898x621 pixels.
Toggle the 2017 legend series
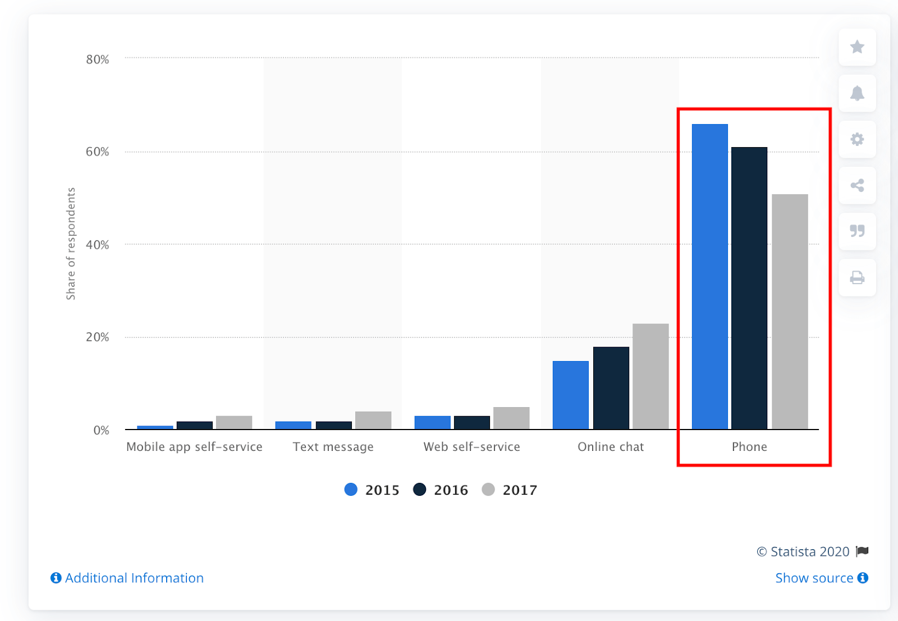click(510, 490)
